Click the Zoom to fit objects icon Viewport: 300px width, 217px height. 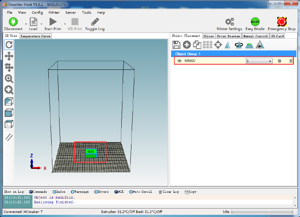tap(9, 90)
